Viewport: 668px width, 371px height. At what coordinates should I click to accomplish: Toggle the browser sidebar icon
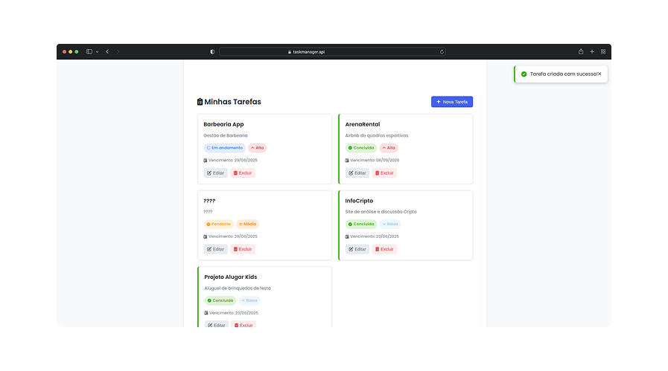coord(89,51)
